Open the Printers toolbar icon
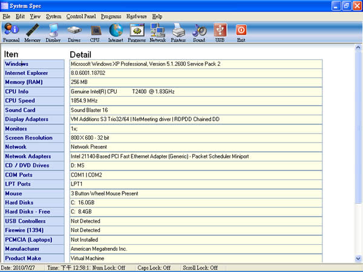 [x=178, y=33]
